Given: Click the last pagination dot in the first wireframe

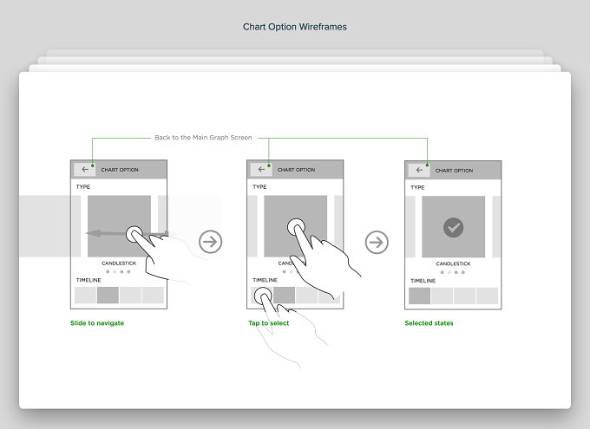Looking at the screenshot, I should [128, 271].
